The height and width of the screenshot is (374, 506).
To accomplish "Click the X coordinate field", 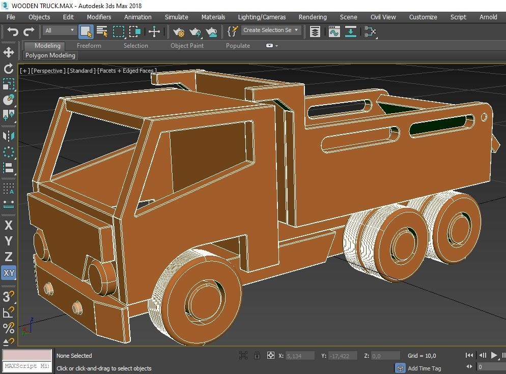I will click(x=300, y=356).
